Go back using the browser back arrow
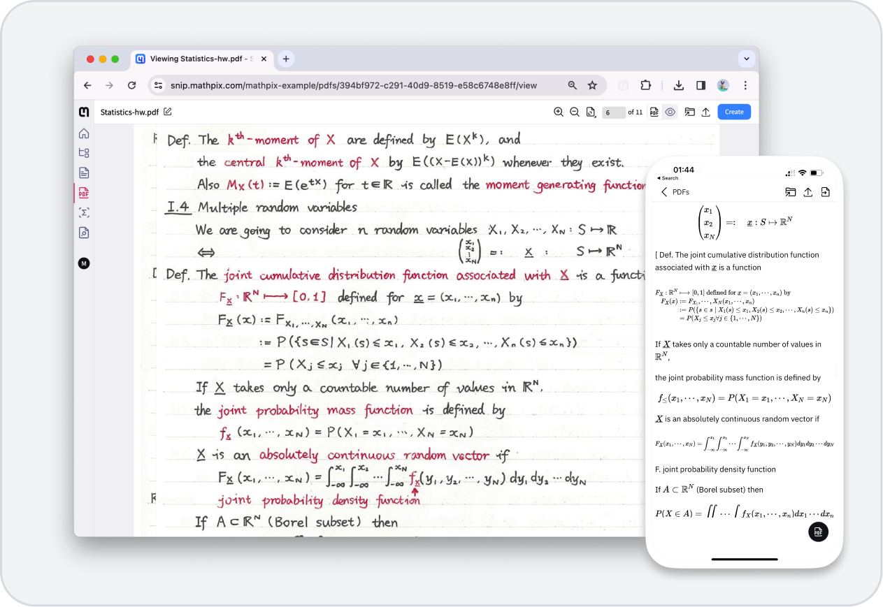This screenshot has height=607, width=883. point(87,85)
